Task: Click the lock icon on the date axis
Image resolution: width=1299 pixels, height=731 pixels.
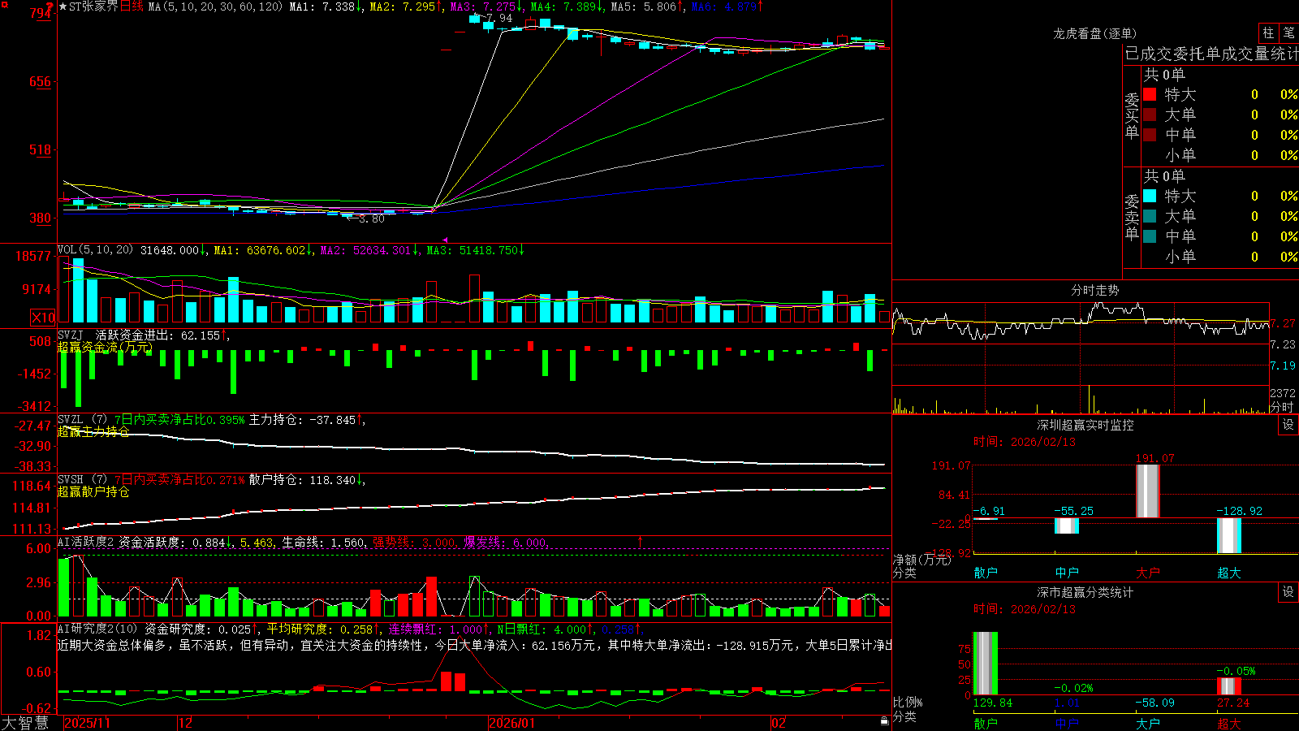Action: tap(884, 721)
